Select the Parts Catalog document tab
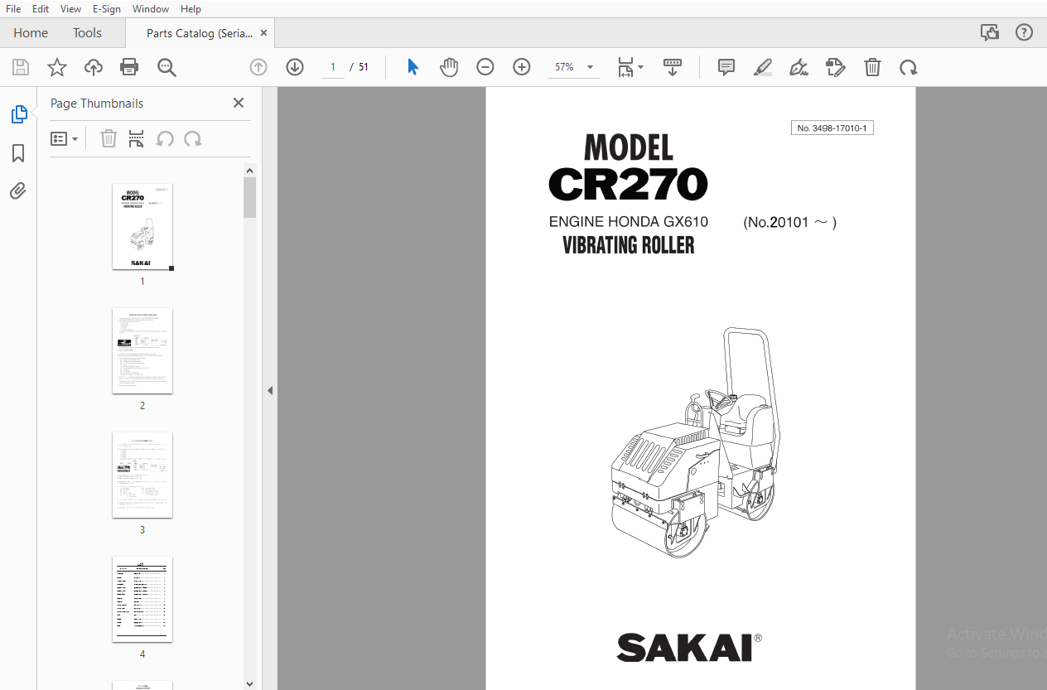Viewport: 1047px width, 690px height. click(199, 33)
